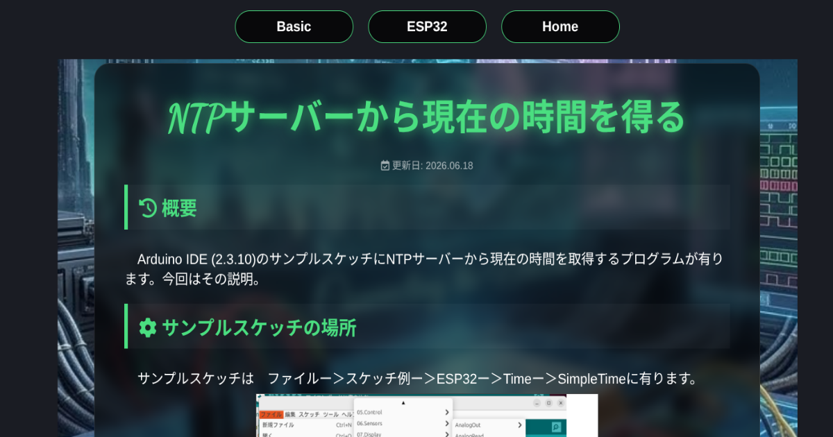This screenshot has width=833, height=437.
Task: Go to the Basic page button
Action: pos(294,26)
